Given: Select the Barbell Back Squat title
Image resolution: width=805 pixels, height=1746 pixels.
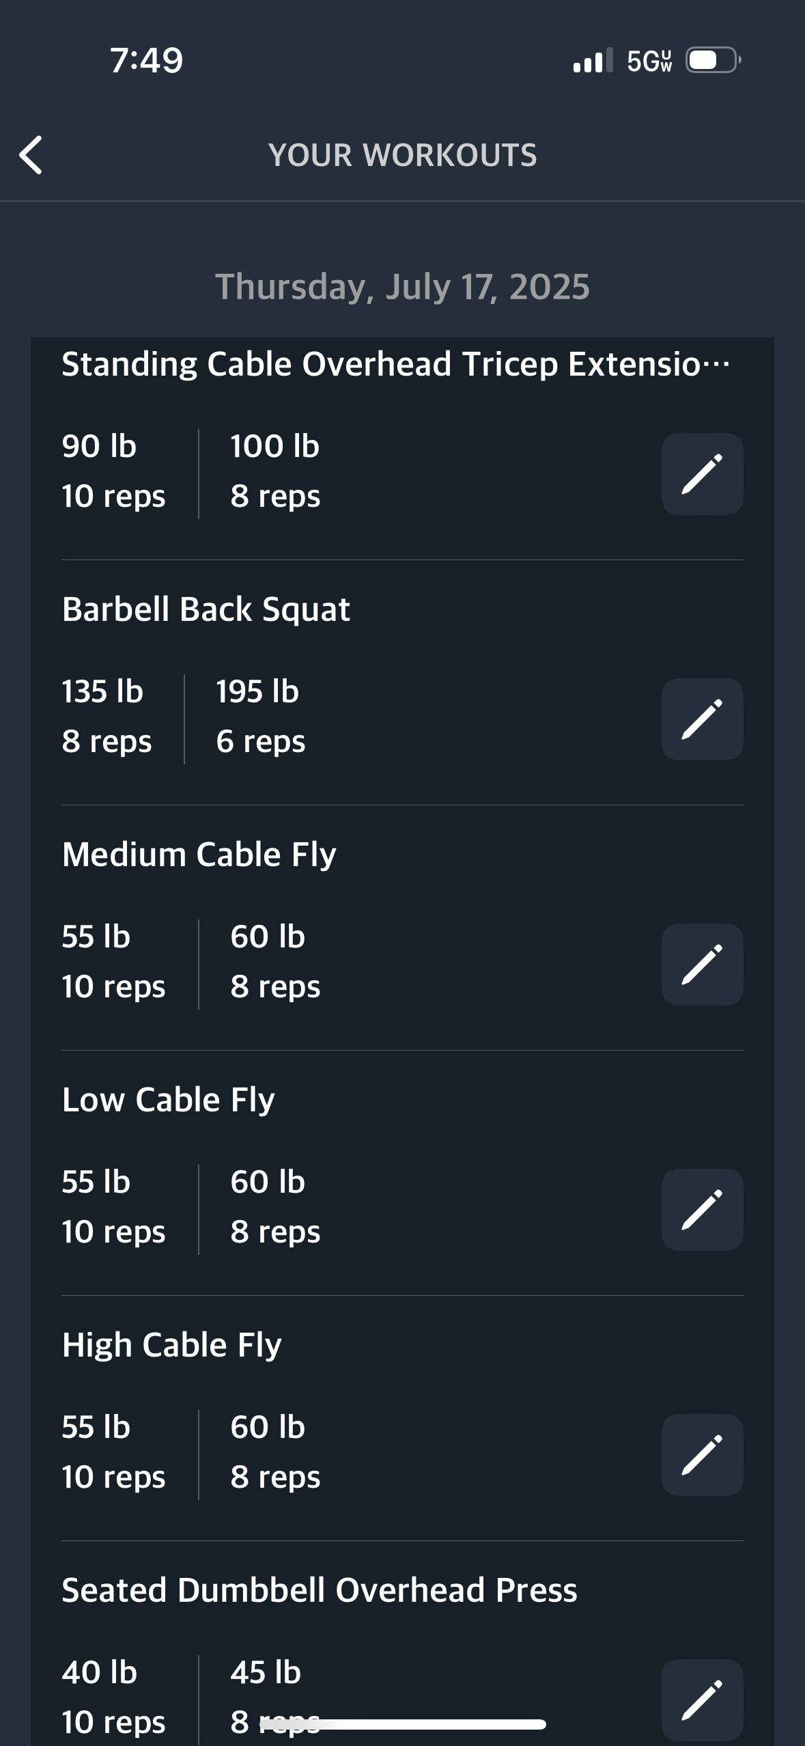Looking at the screenshot, I should tap(206, 609).
